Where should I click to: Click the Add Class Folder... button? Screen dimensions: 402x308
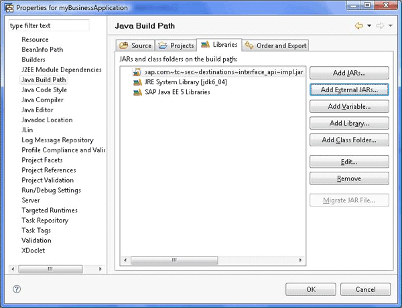(x=349, y=140)
